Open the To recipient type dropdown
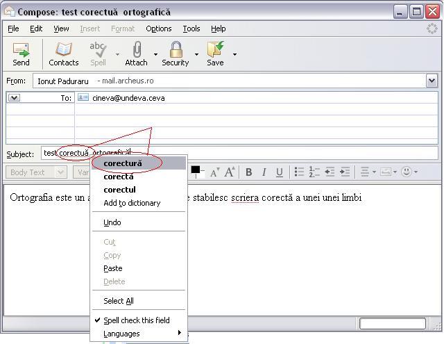The width and height of the screenshot is (444, 344). click(14, 98)
